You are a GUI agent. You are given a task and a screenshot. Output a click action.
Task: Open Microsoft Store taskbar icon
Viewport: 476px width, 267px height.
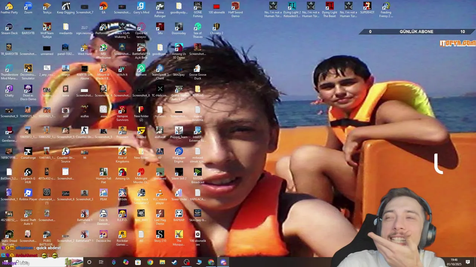click(x=138, y=262)
